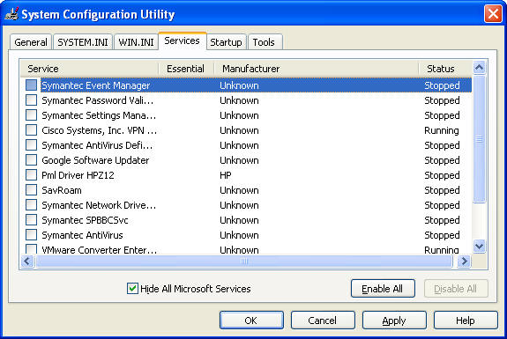This screenshot has height=339, width=507.
Task: Click the System Configuration Utility title icon
Action: [11, 14]
